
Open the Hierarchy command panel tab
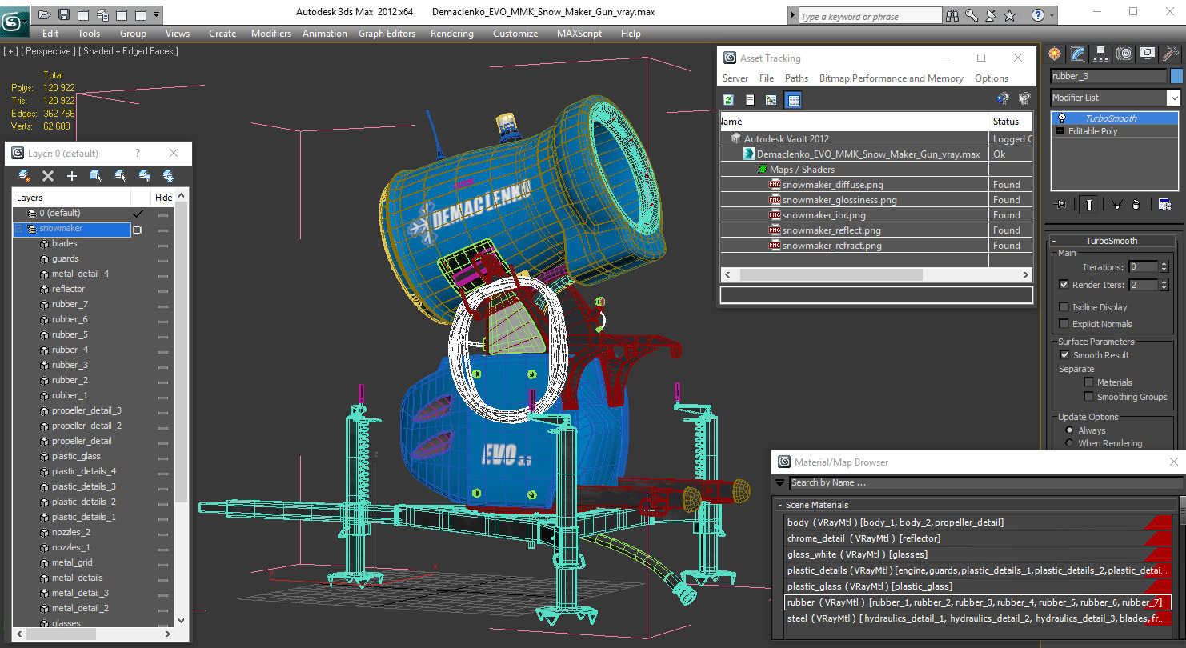(x=1100, y=54)
